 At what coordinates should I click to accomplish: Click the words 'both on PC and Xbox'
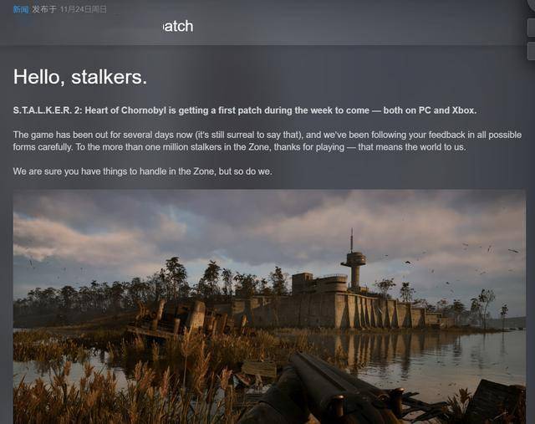429,110
